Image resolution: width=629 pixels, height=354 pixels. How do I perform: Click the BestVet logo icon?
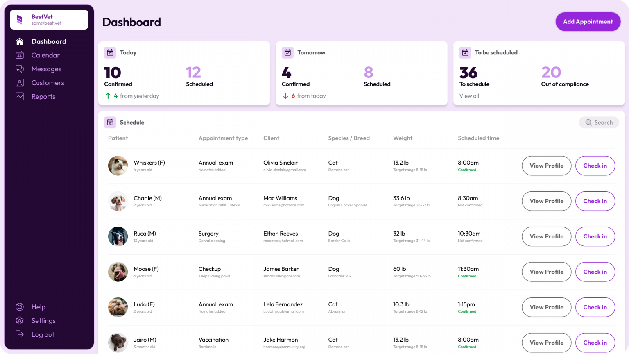pyautogui.click(x=20, y=20)
